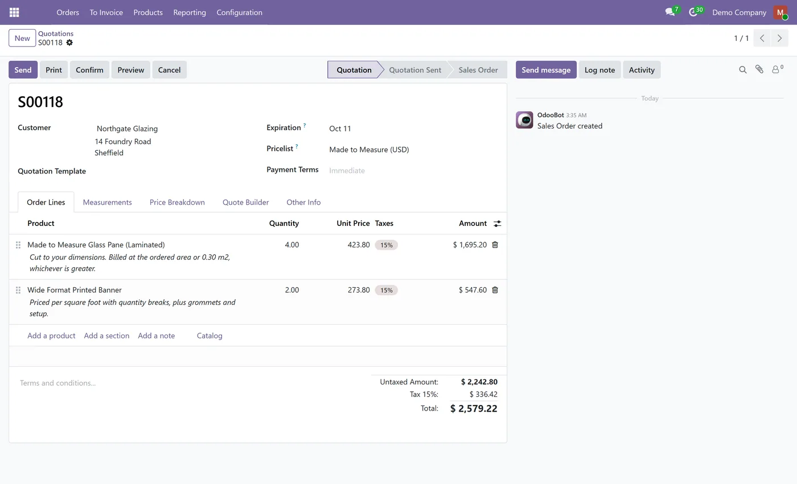Viewport: 797px width, 484px height.
Task: Open the main apps grid menu
Action: point(14,12)
